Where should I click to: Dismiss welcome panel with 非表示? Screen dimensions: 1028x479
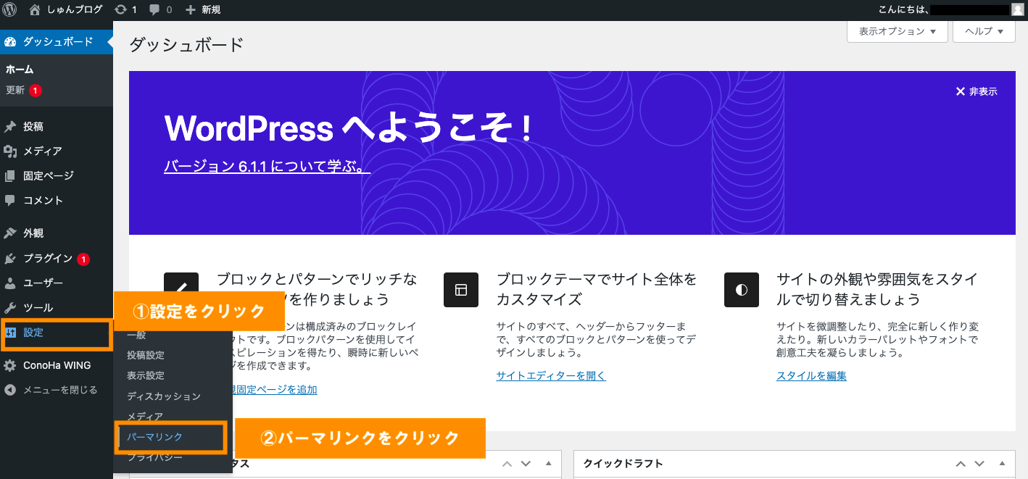point(977,91)
